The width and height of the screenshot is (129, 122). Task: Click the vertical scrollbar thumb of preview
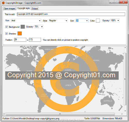(x=125, y=79)
